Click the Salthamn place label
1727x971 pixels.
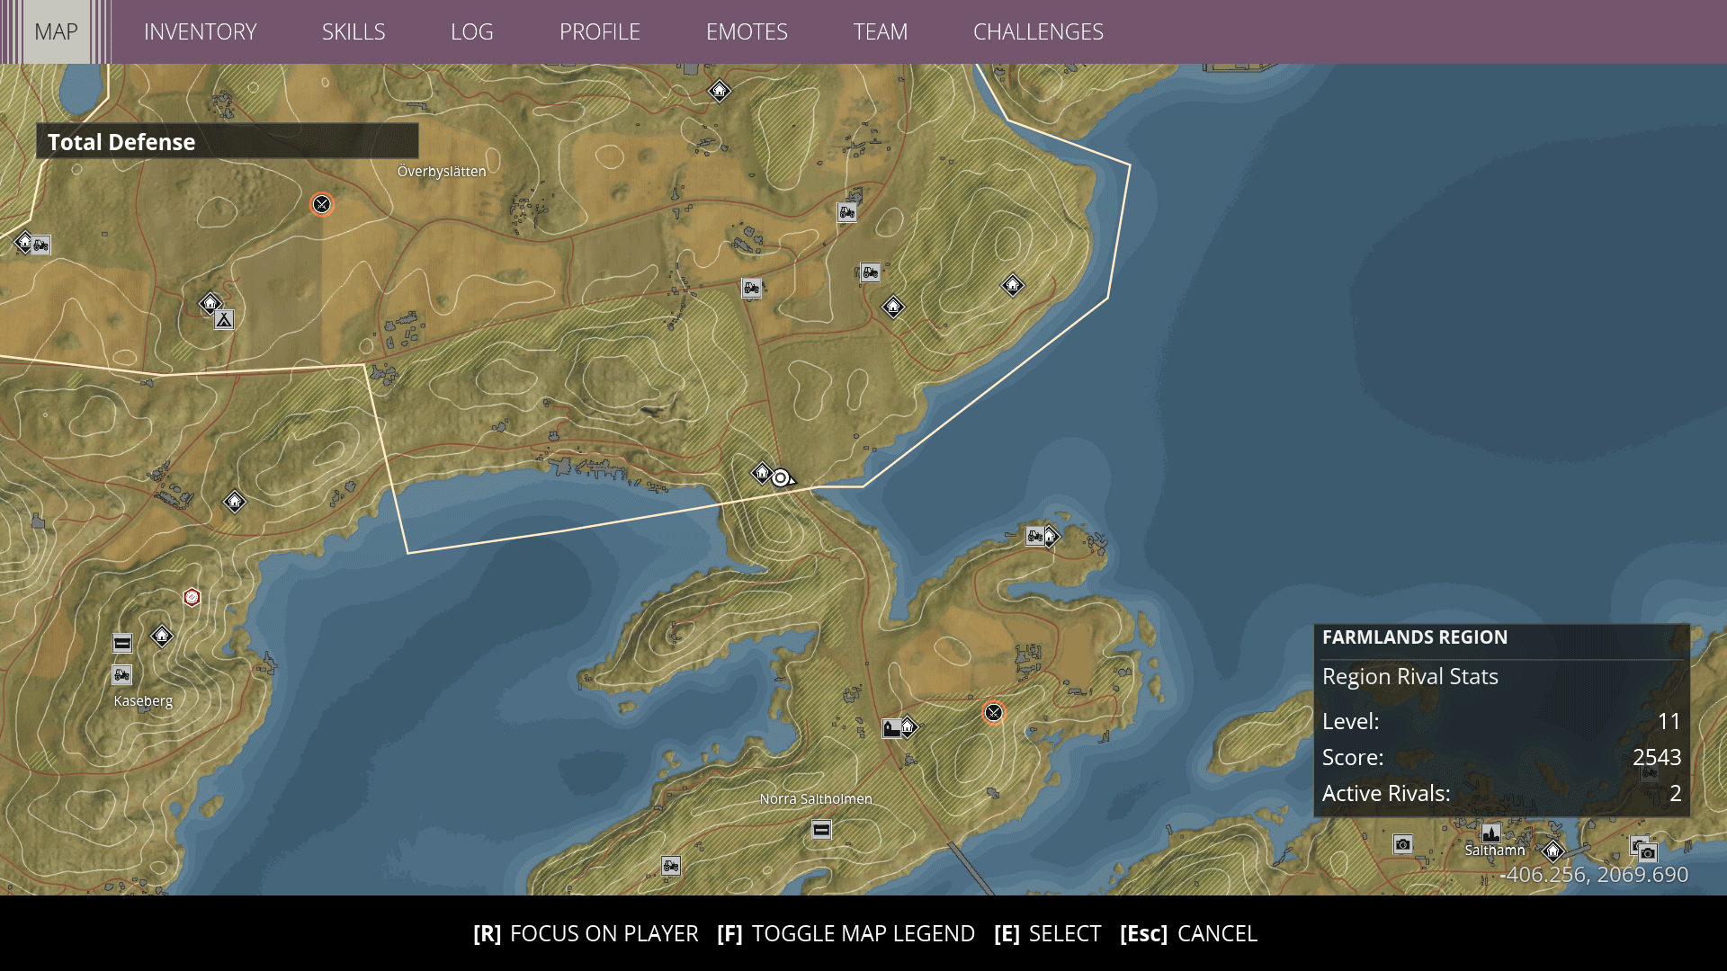pos(1495,850)
